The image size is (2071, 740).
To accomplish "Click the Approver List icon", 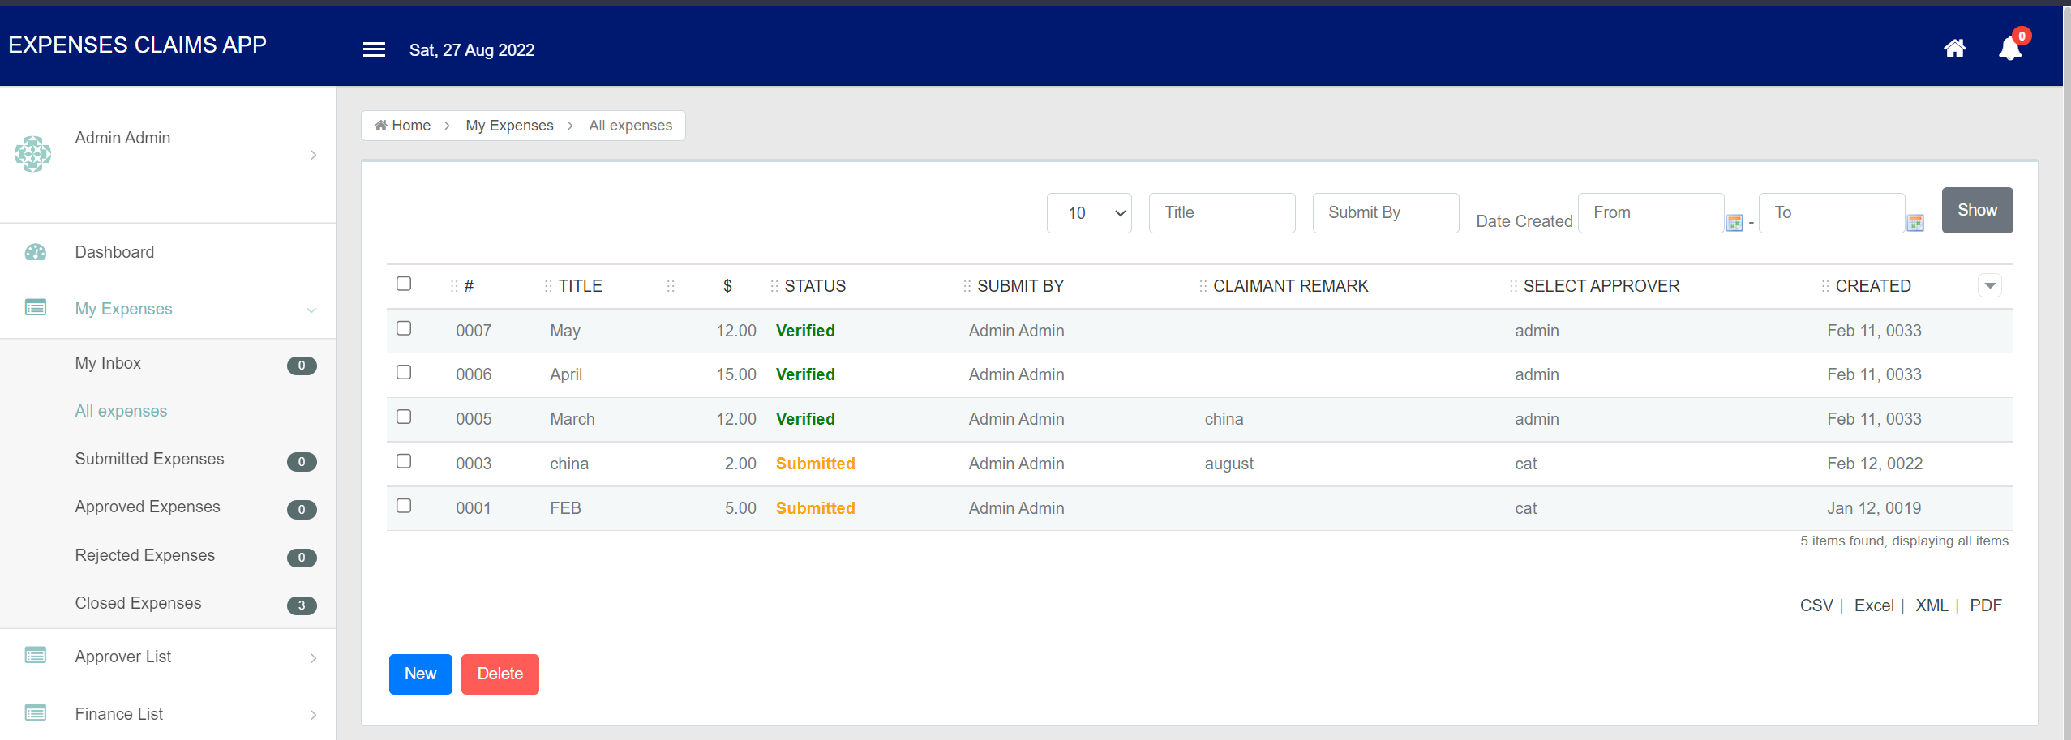I will pyautogui.click(x=36, y=656).
